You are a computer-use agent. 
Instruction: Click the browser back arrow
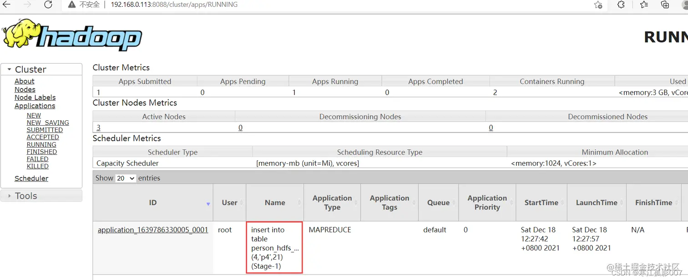point(7,5)
